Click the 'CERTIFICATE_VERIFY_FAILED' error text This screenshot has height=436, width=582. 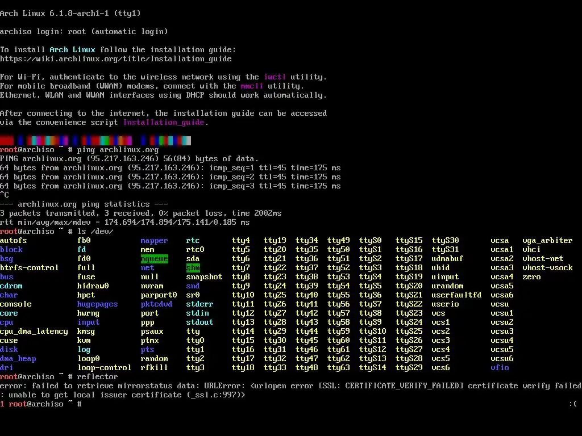[402, 386]
